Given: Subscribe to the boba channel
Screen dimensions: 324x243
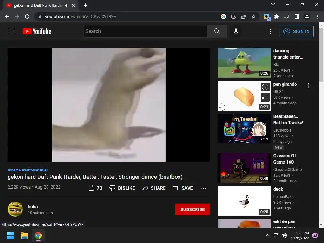Looking at the screenshot, I should 193,209.
